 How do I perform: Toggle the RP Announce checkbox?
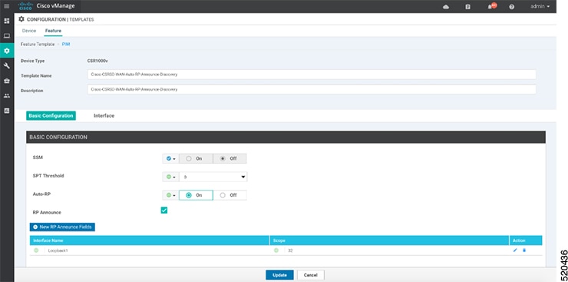click(x=164, y=211)
